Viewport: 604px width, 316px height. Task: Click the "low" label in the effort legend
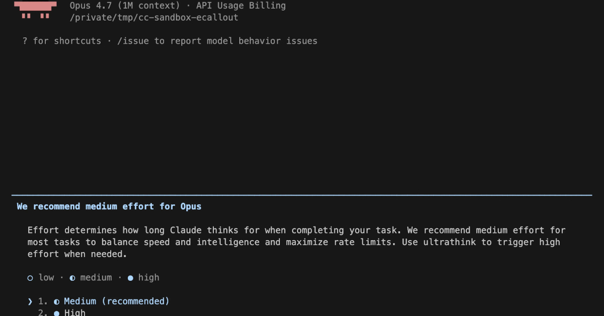click(x=46, y=278)
